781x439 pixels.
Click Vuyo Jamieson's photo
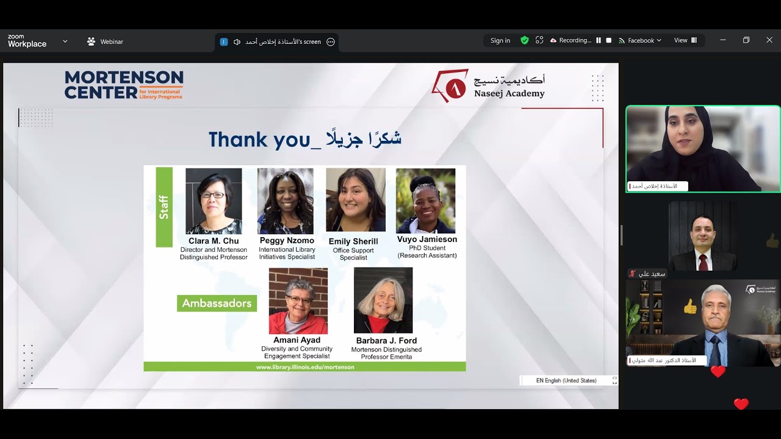pos(426,201)
